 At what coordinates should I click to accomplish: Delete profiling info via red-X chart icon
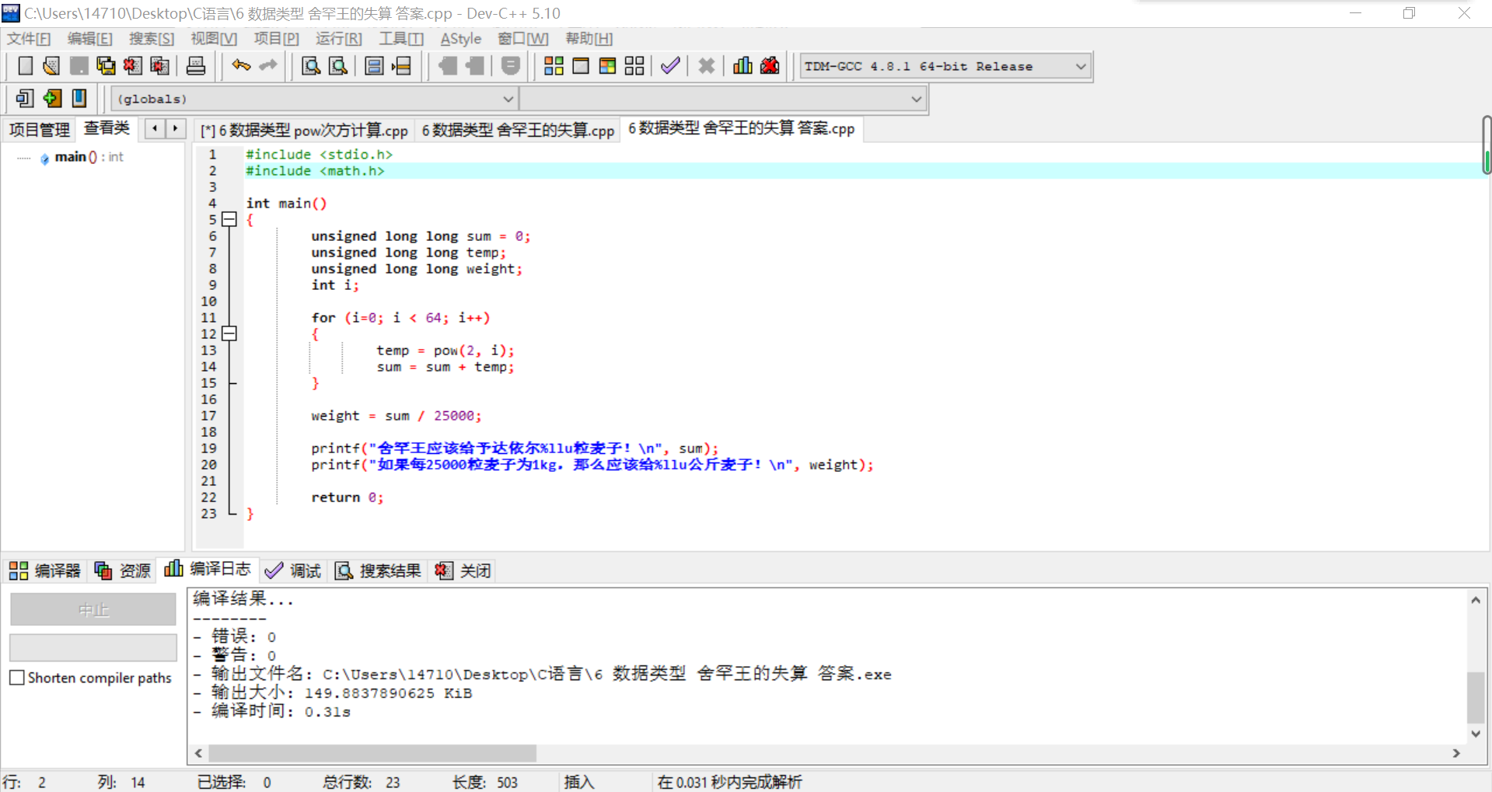(770, 66)
